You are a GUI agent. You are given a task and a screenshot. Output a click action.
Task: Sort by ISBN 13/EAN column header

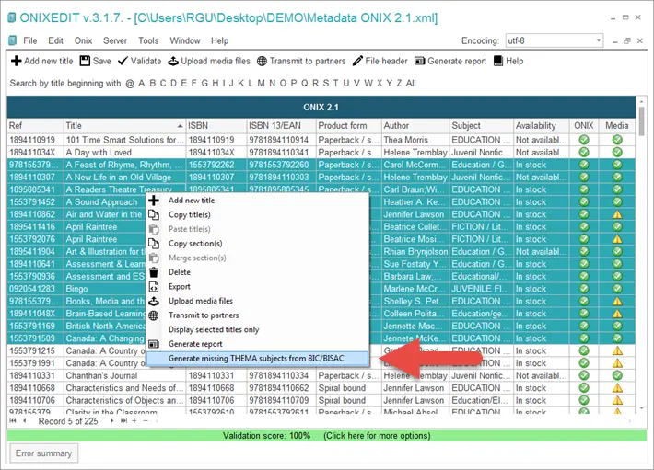pyautogui.click(x=281, y=126)
